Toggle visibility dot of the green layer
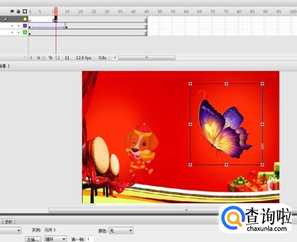Screen dimensions: 297x242 [x=12, y=32]
